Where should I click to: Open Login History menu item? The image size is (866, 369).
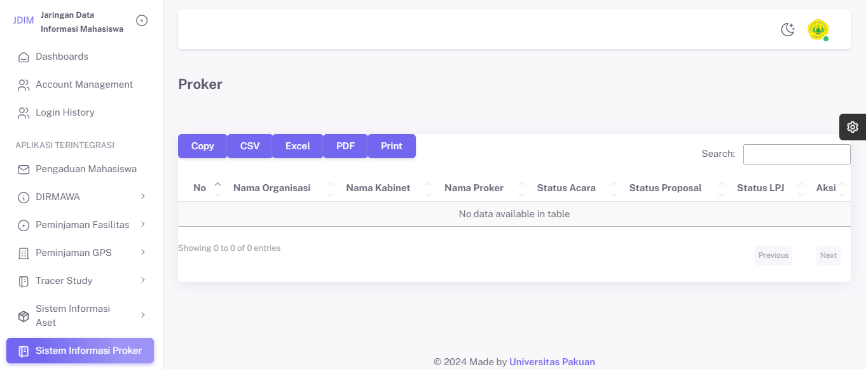pyautogui.click(x=65, y=112)
